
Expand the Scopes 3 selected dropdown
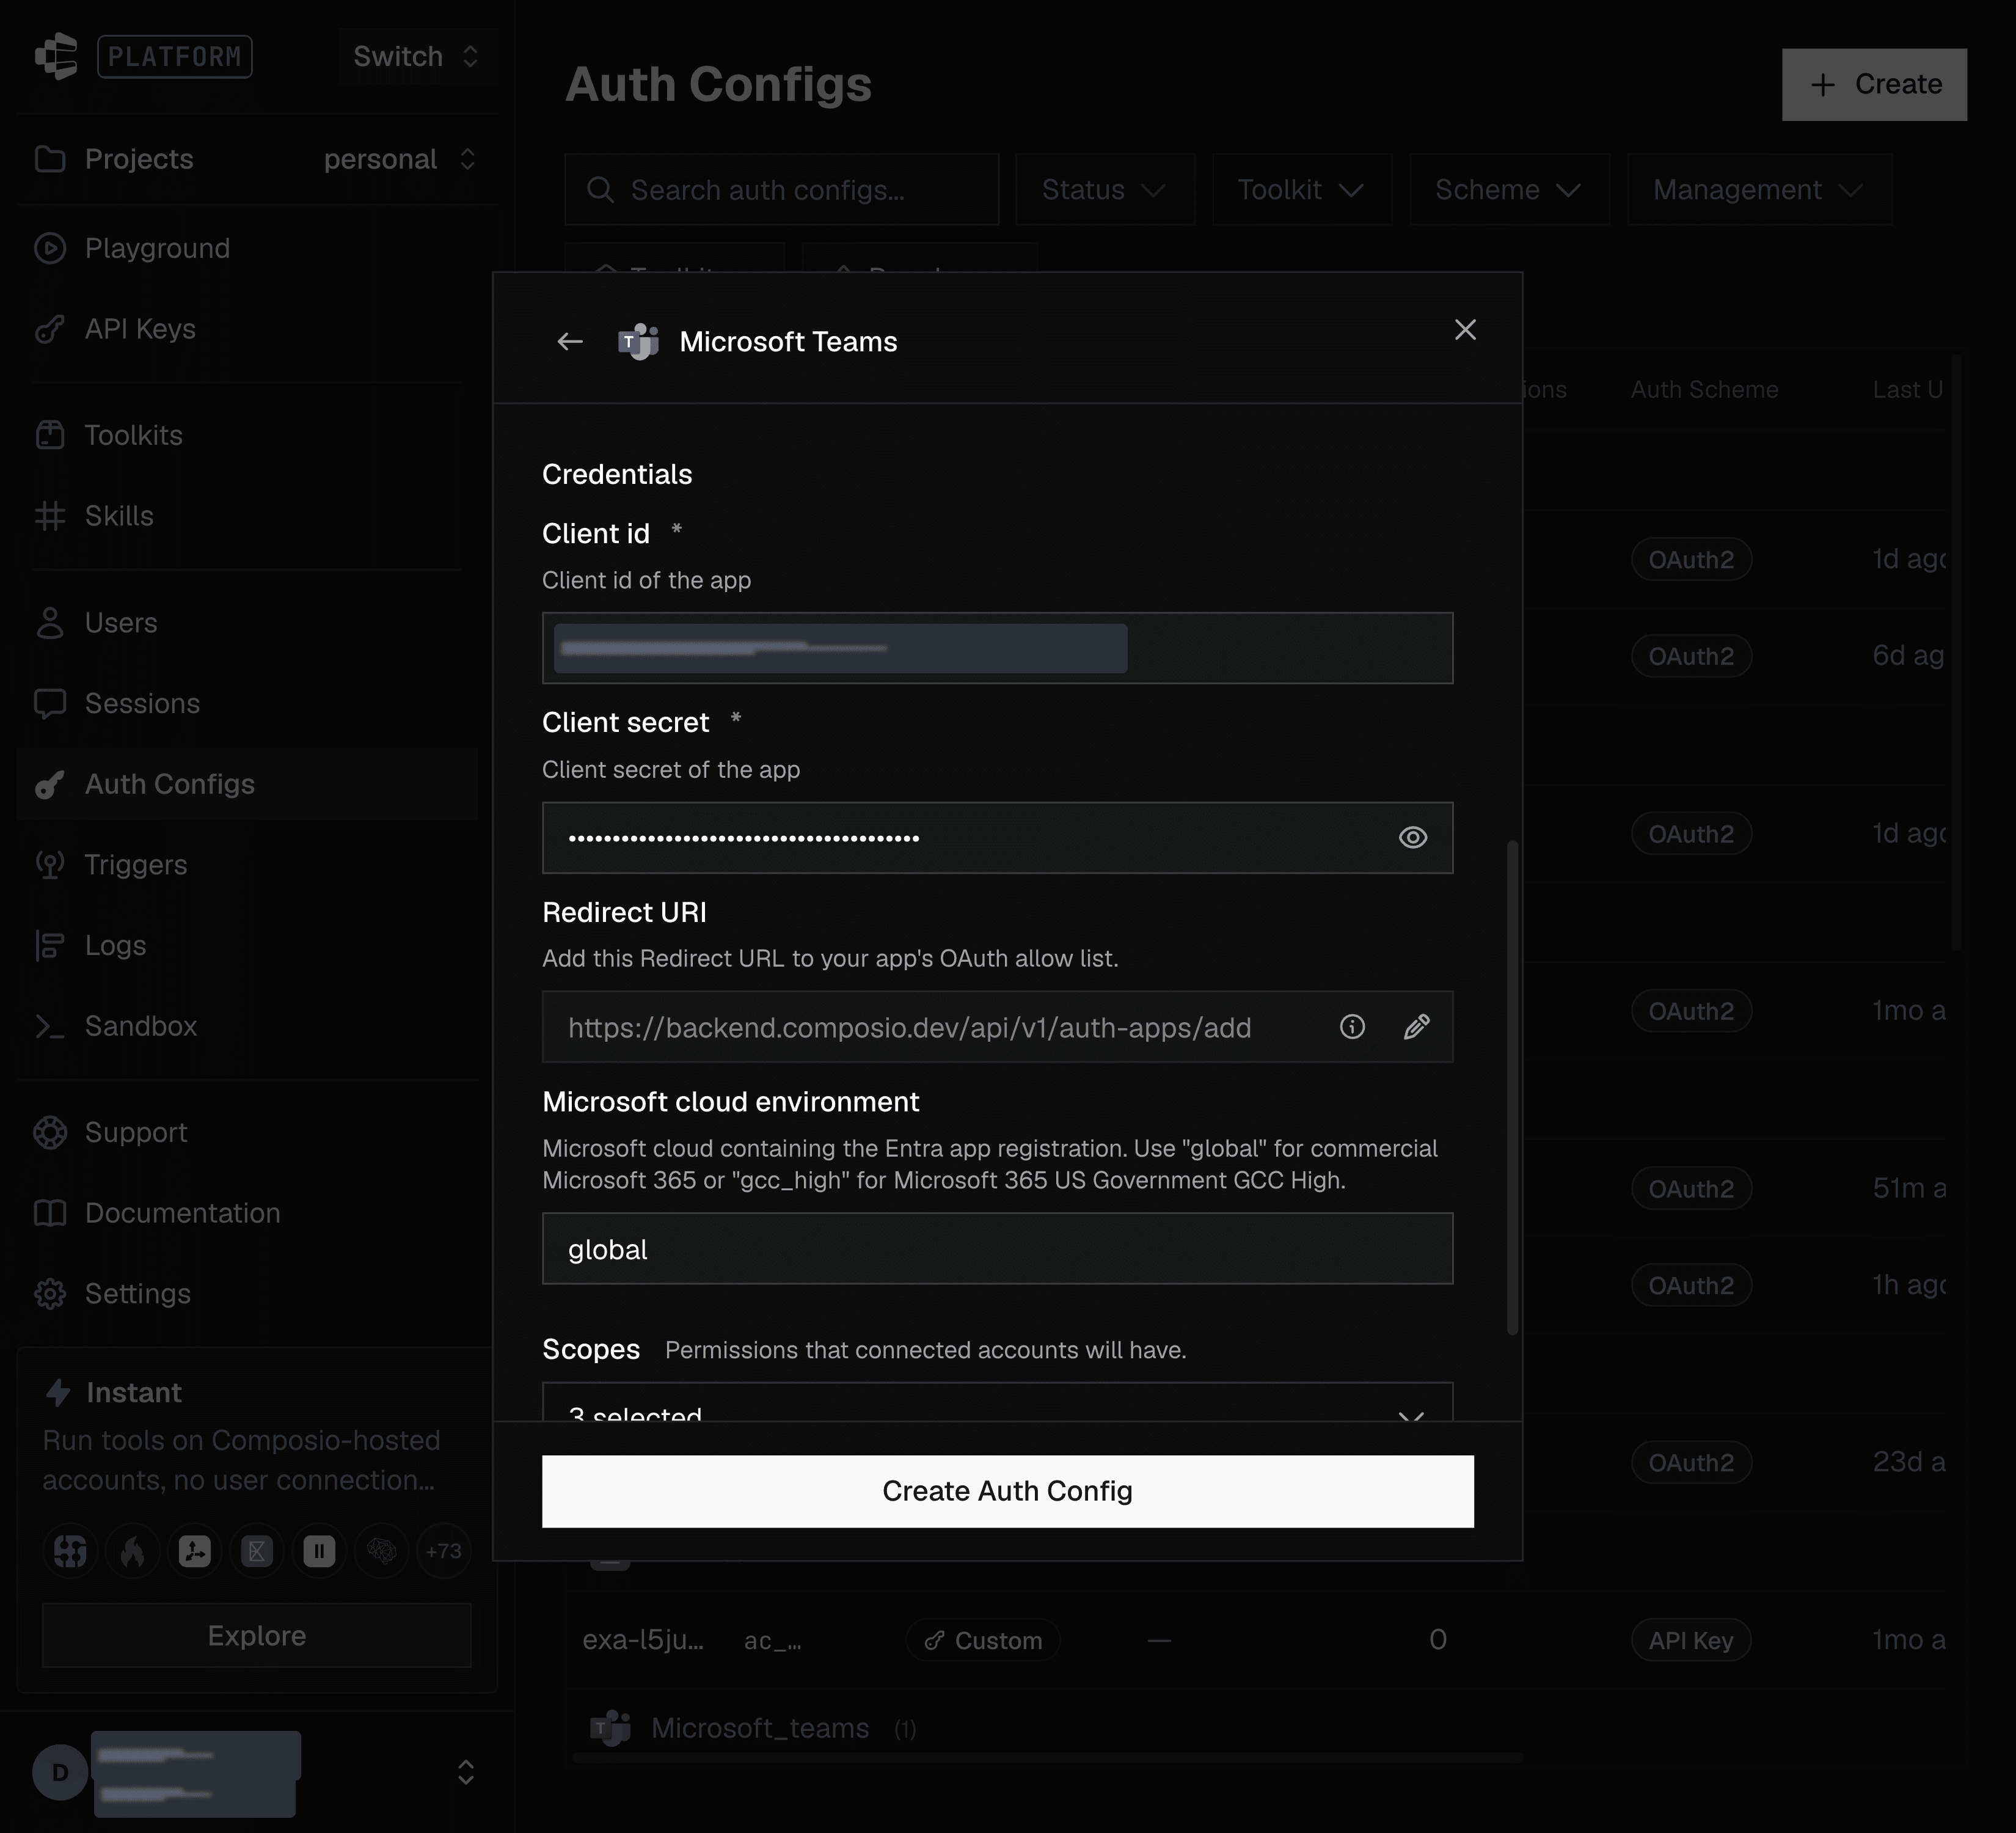click(x=997, y=1402)
